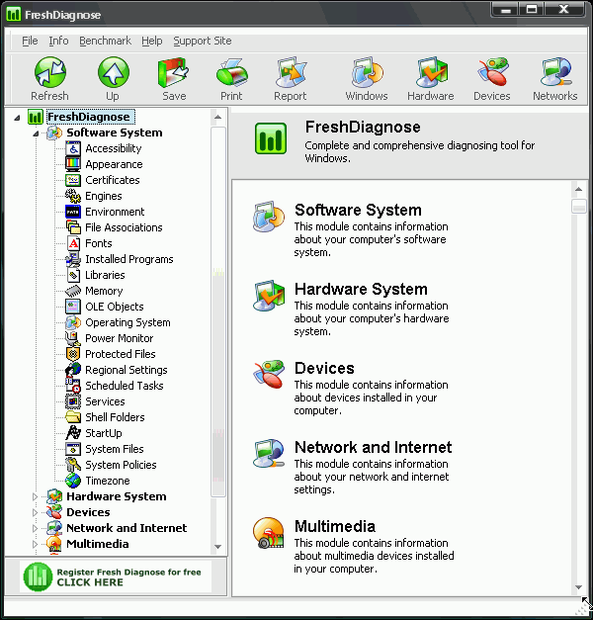Click Register Fresh Diagnose CLICK HERE banner
Screen dimensions: 593x620
point(116,576)
